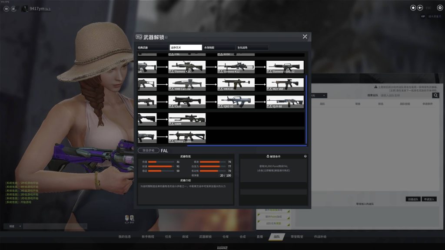Select the Daewoo K12 machine gun icon
This screenshot has height=250, width=445.
tap(236, 67)
